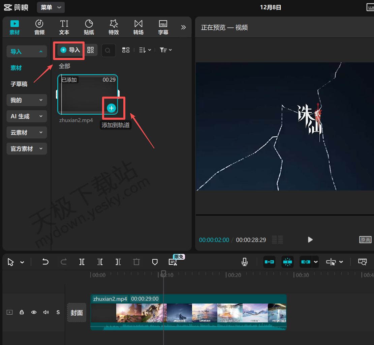The image size is (374, 345).
Task: Open the 特效 effects panel
Action: click(114, 27)
